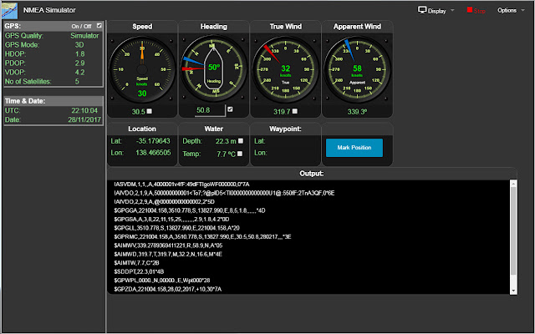Click the Waypoint panel header
The width and height of the screenshot is (535, 334).
click(285, 129)
